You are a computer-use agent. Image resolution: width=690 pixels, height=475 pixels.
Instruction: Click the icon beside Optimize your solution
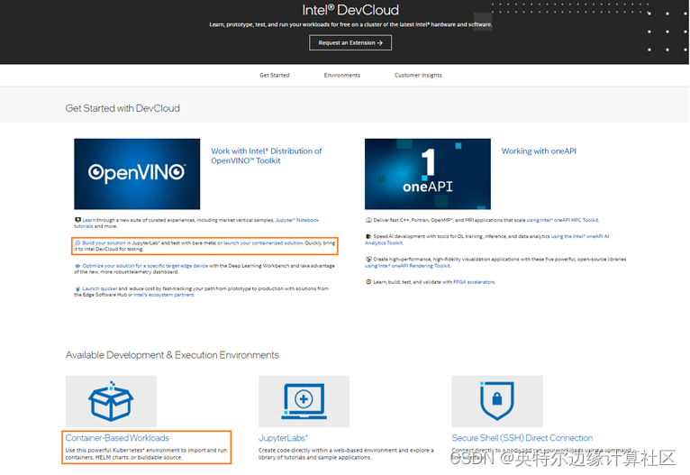tap(77, 266)
